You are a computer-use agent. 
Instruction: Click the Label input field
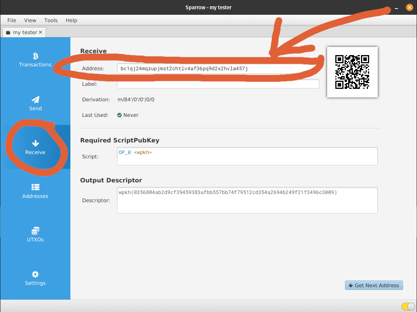(218, 84)
